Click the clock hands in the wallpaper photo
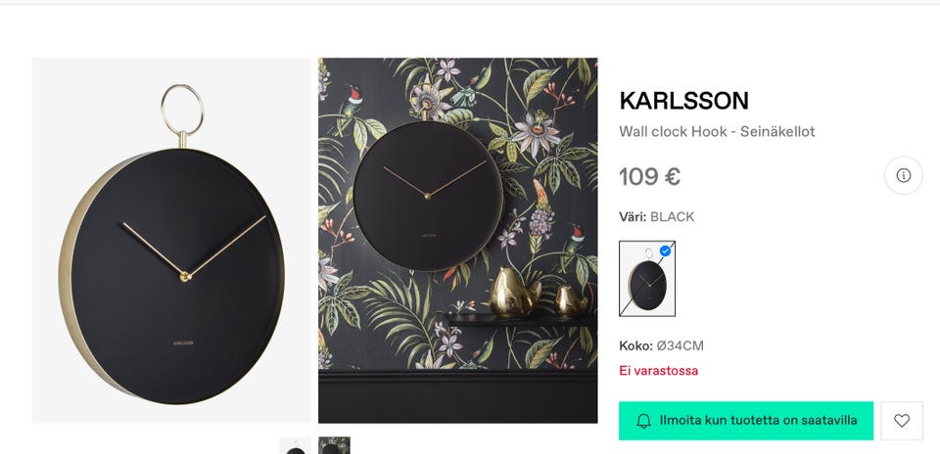Screen dimensions: 940x454 click(x=426, y=188)
